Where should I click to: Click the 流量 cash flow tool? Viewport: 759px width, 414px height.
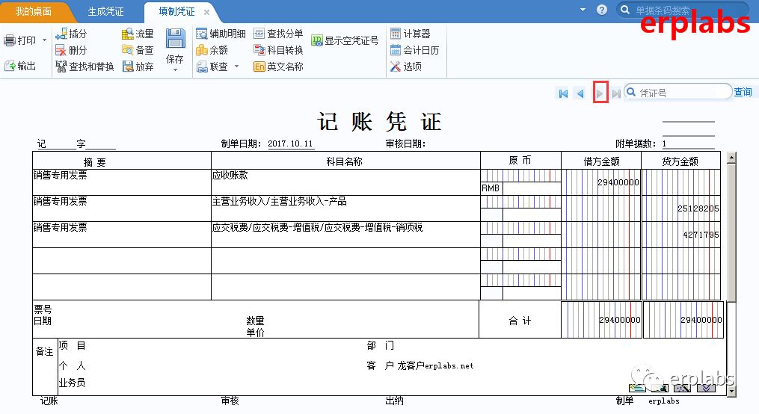138,34
